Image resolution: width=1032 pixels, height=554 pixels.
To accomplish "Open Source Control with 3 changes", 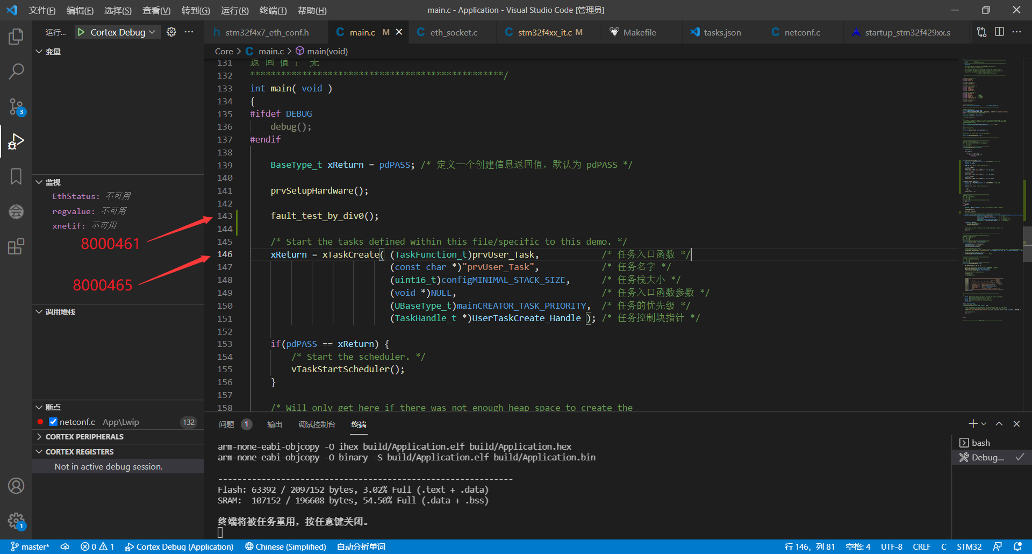I will point(16,106).
